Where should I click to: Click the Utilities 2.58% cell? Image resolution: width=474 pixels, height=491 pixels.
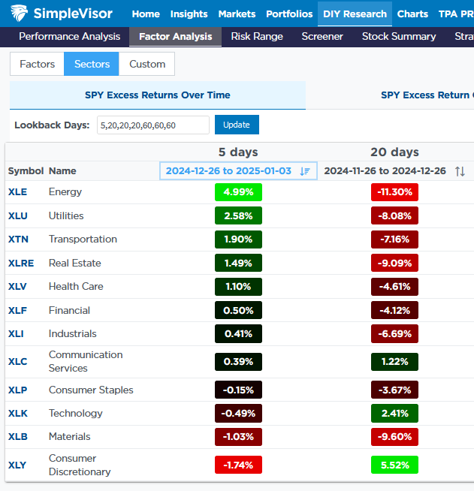pos(238,215)
